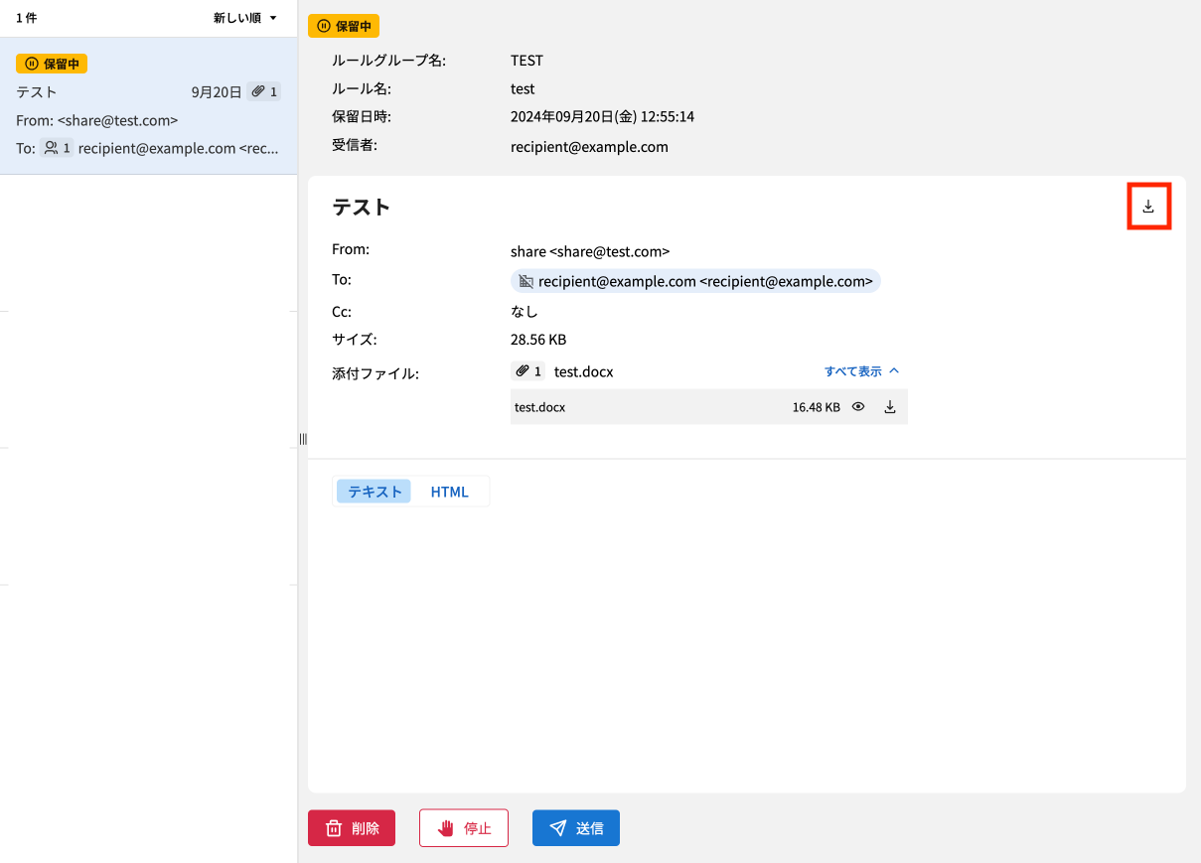Click sender share <share@test.com> in detail
This screenshot has height=863, width=1201.
click(590, 251)
